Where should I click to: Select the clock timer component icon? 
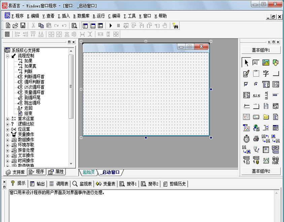tap(246, 139)
